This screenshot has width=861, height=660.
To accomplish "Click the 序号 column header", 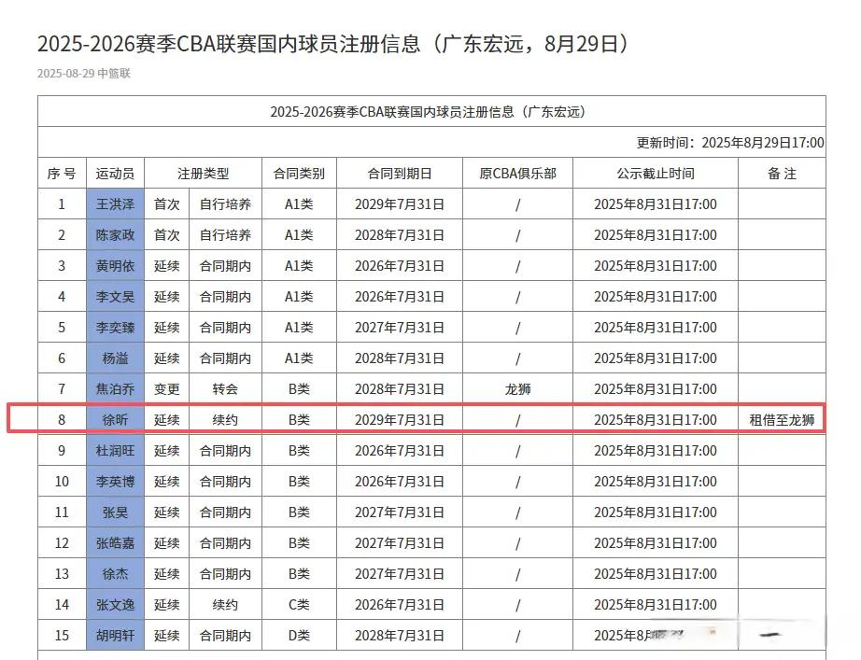I will [x=62, y=174].
